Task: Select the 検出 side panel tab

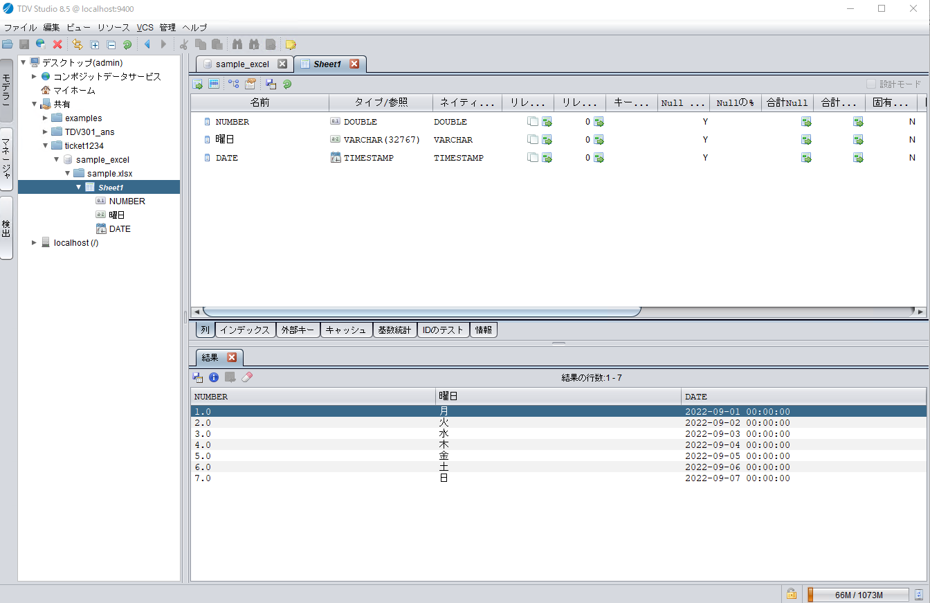Action: click(x=6, y=228)
